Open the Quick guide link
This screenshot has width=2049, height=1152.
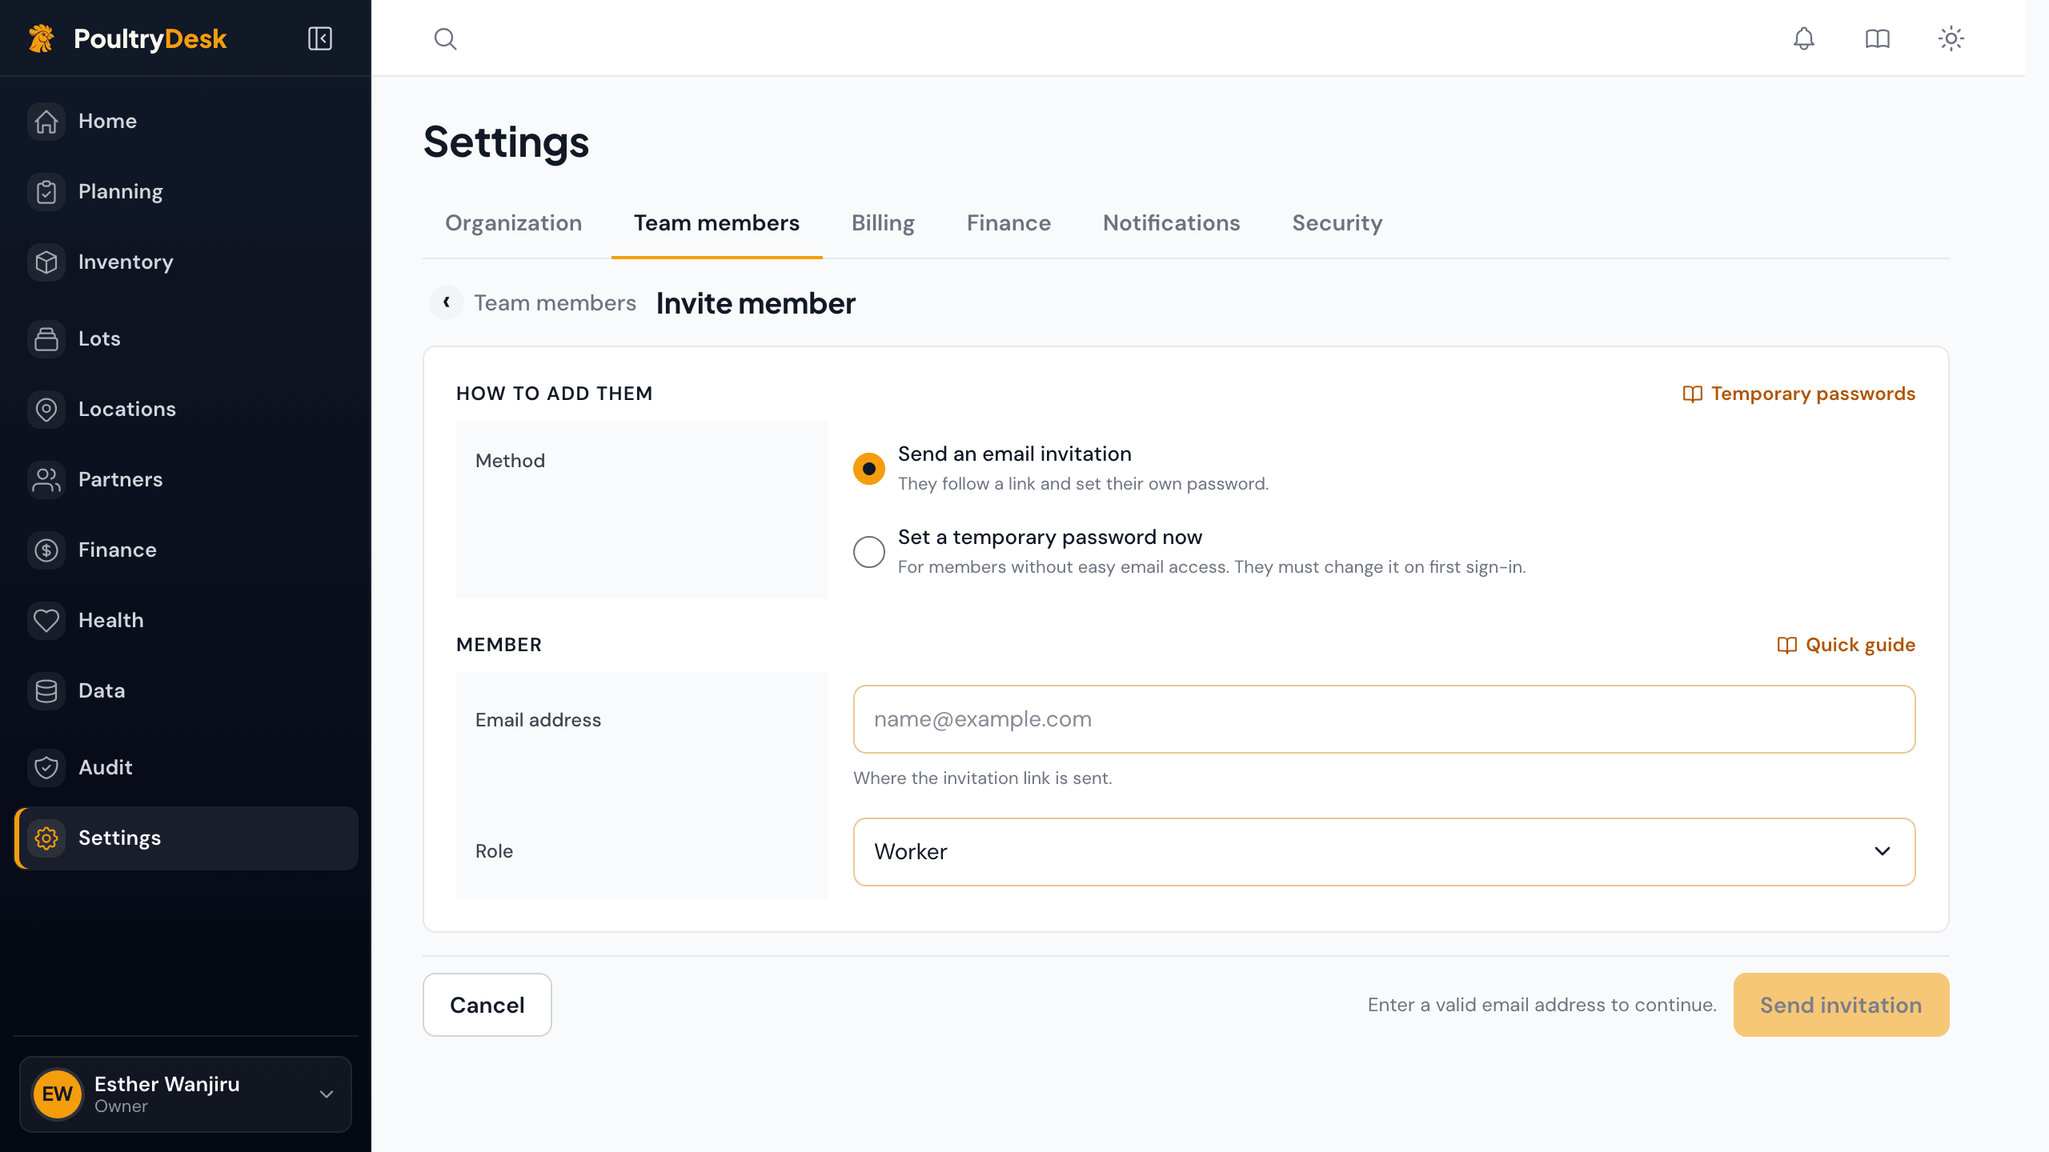pyautogui.click(x=1846, y=645)
